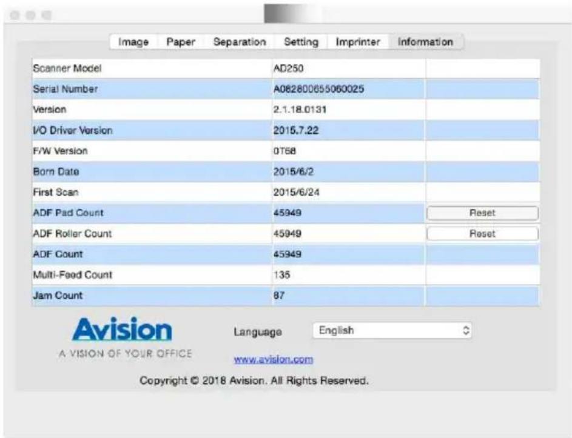Select the I/O Driver Version label
Screen dimensions: 572x438
73,130
